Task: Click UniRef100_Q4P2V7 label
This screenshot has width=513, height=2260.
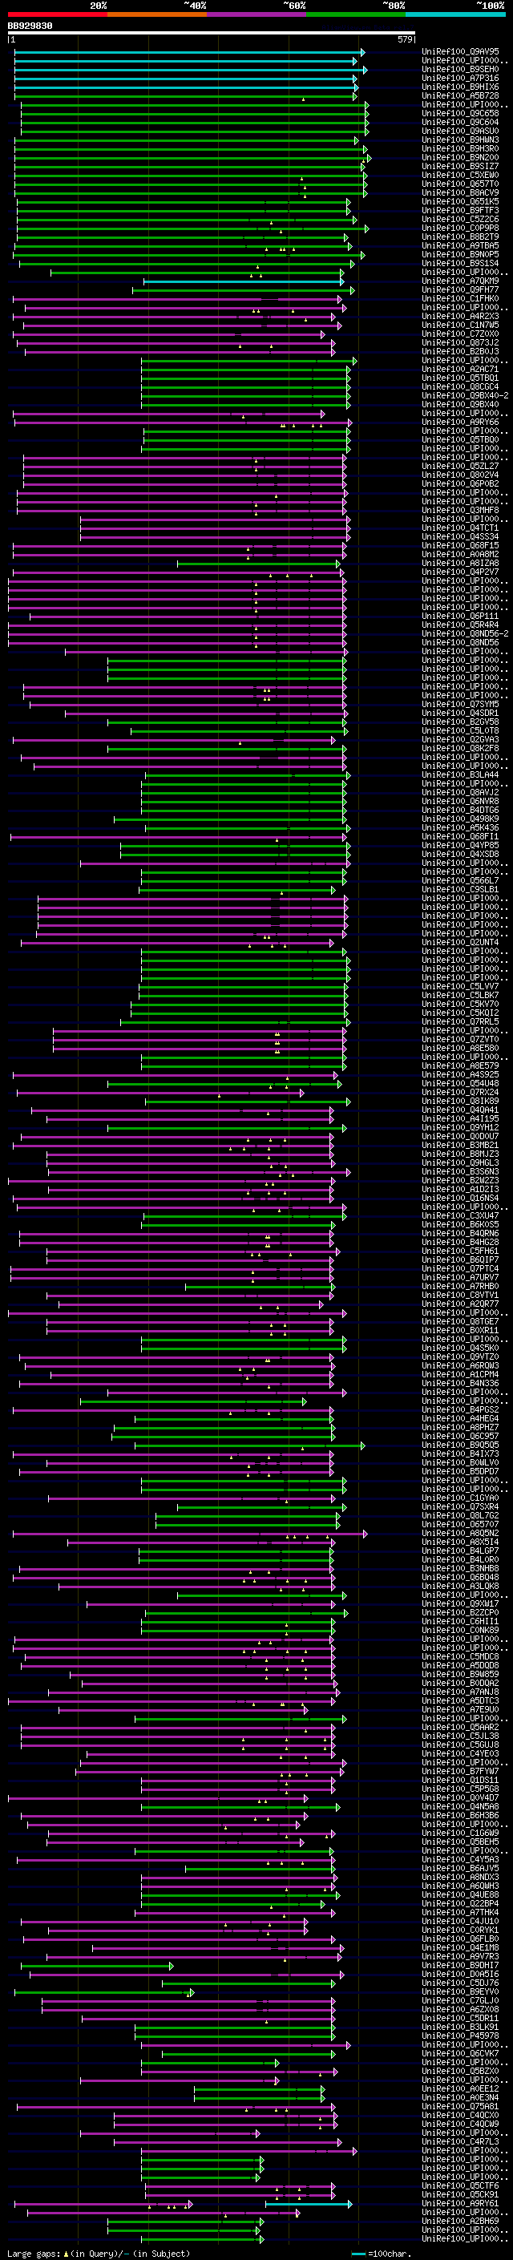Action: [460, 572]
